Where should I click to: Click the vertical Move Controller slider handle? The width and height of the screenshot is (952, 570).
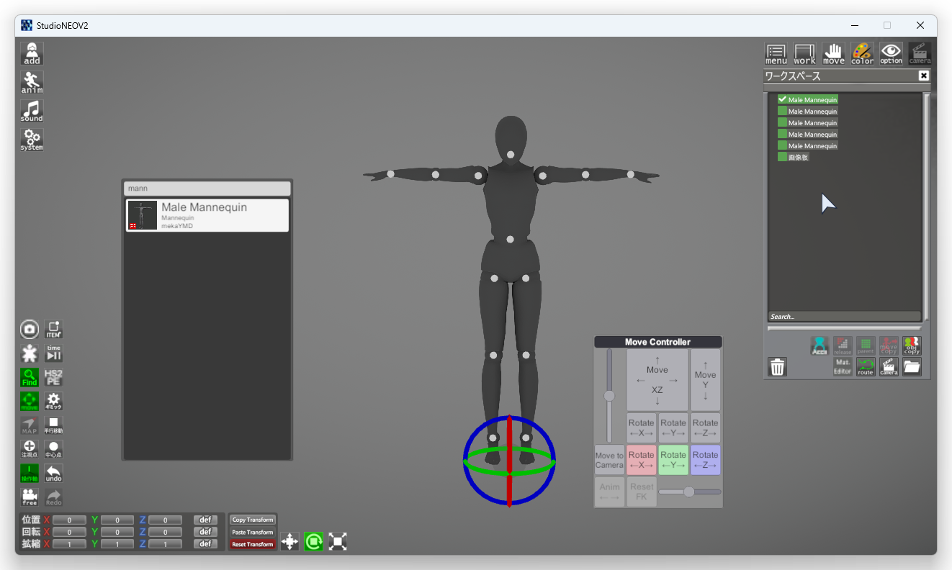[609, 396]
